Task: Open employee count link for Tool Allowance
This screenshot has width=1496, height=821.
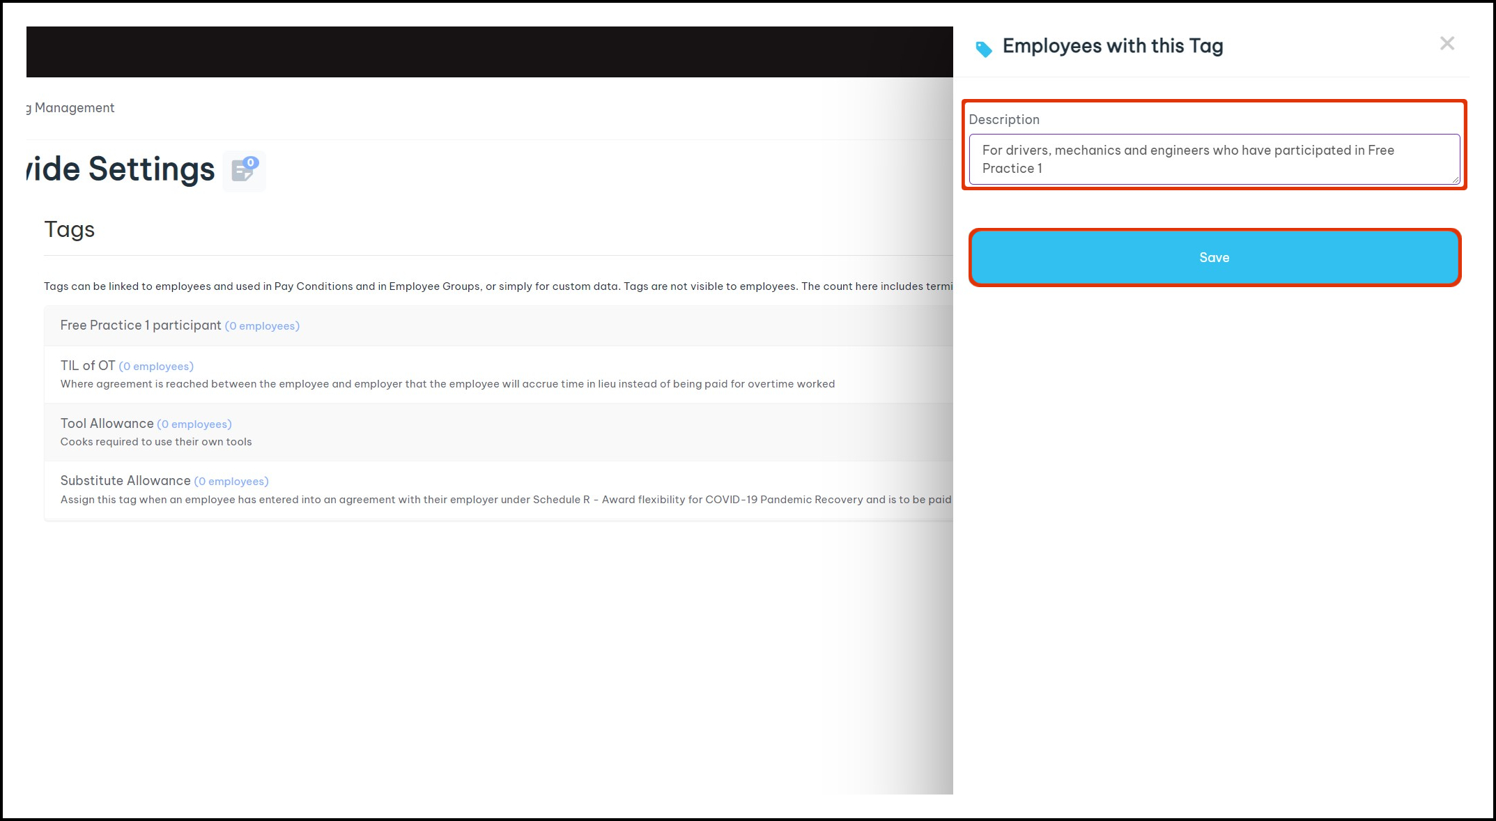Action: click(194, 424)
